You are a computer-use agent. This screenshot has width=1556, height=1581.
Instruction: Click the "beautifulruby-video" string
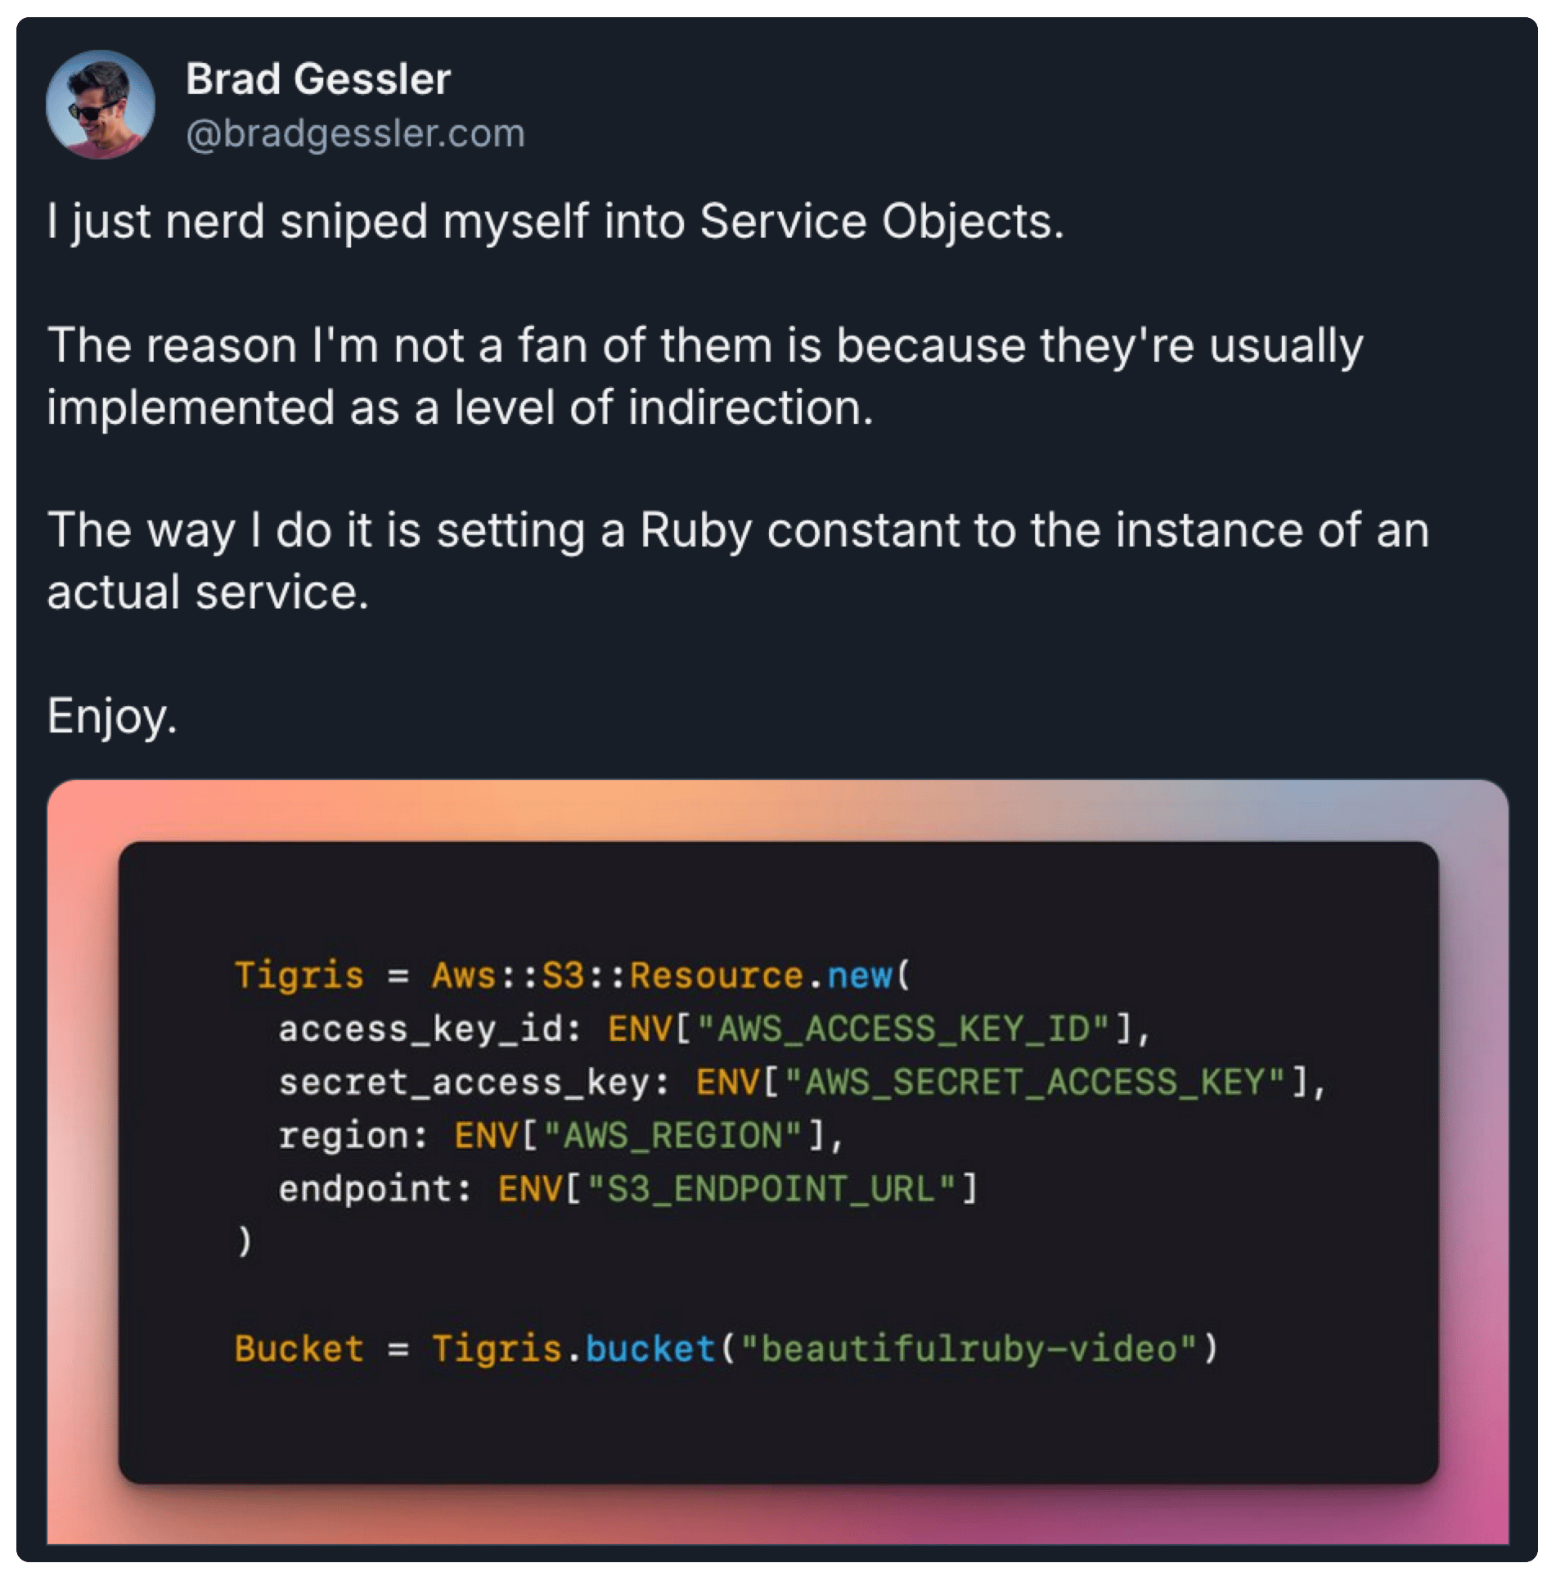coord(969,1348)
